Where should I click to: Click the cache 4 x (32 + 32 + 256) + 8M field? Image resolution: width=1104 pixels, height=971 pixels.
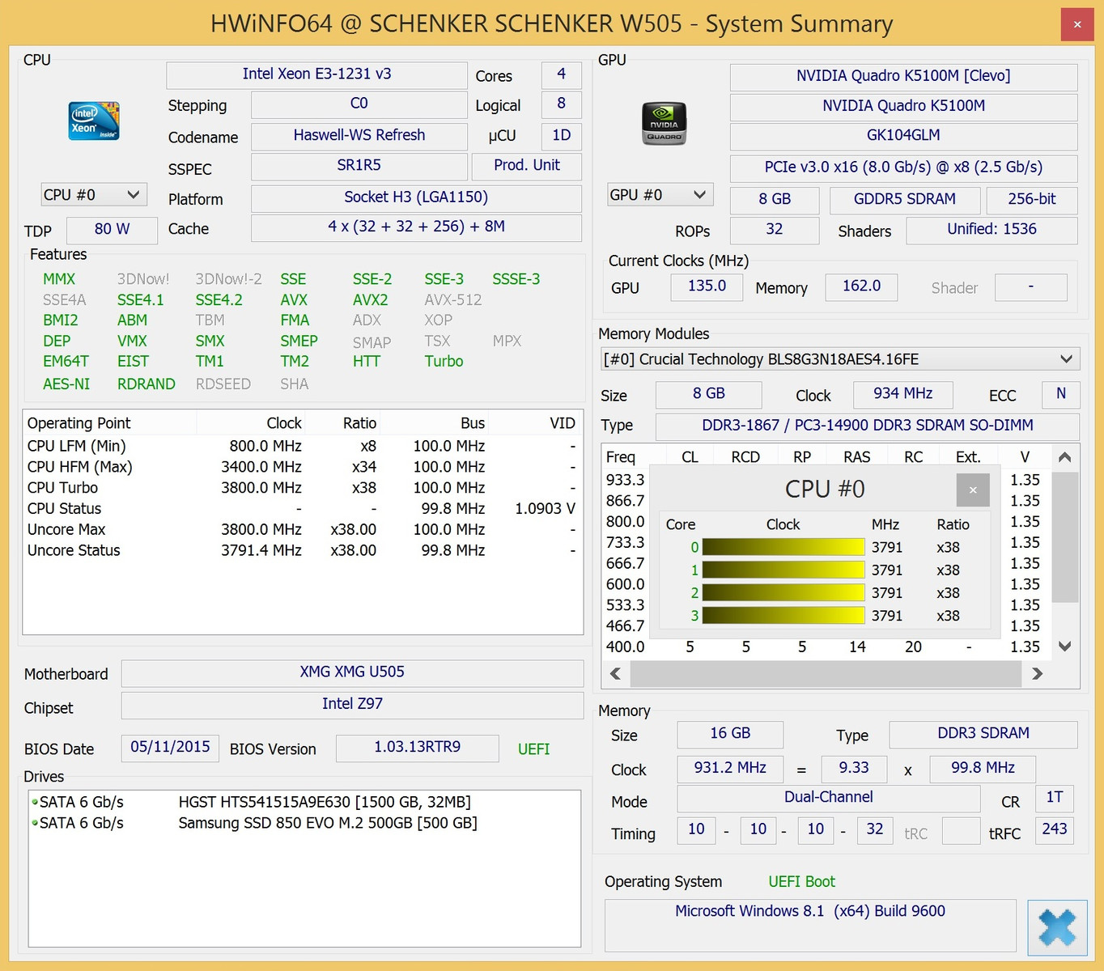click(416, 227)
